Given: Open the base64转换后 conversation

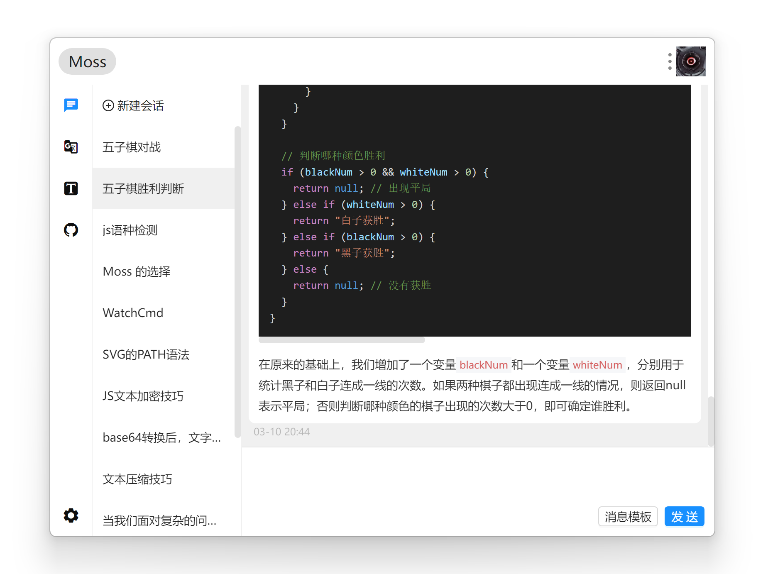Looking at the screenshot, I should 163,437.
